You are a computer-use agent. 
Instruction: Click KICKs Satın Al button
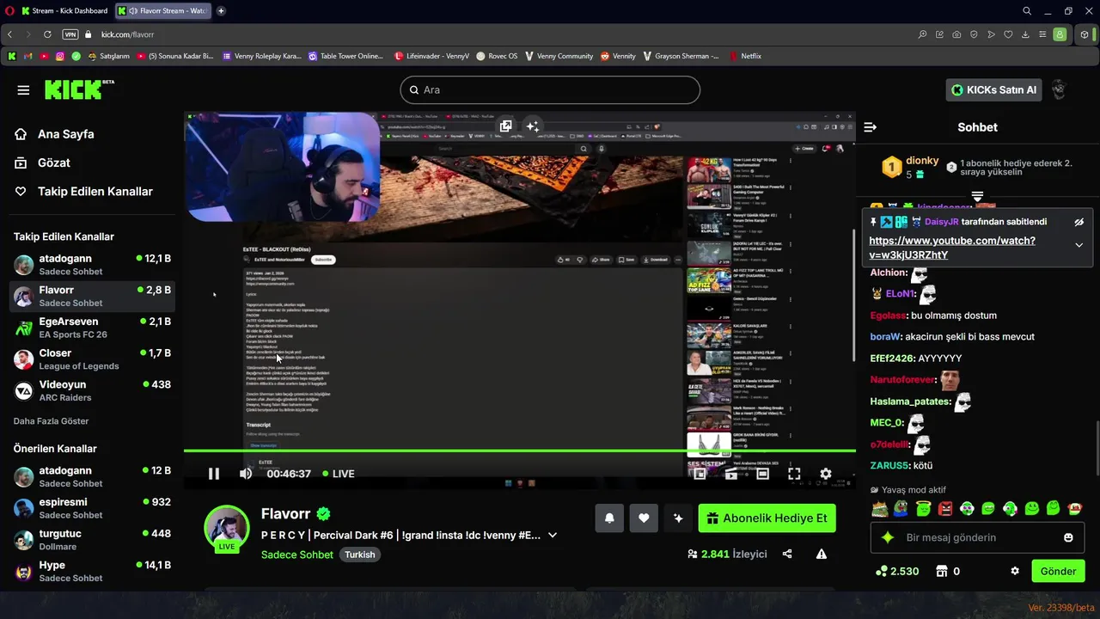[x=994, y=89]
